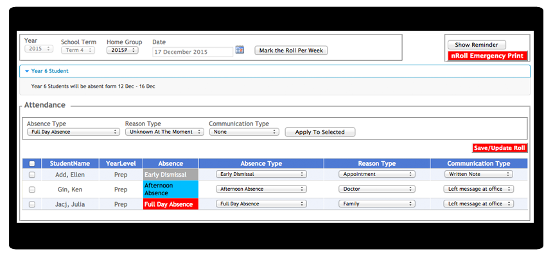Click the gray Early Dismissal status cell

point(171,175)
